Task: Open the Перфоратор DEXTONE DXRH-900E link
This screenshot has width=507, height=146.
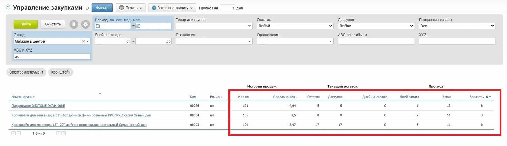Action: point(38,106)
